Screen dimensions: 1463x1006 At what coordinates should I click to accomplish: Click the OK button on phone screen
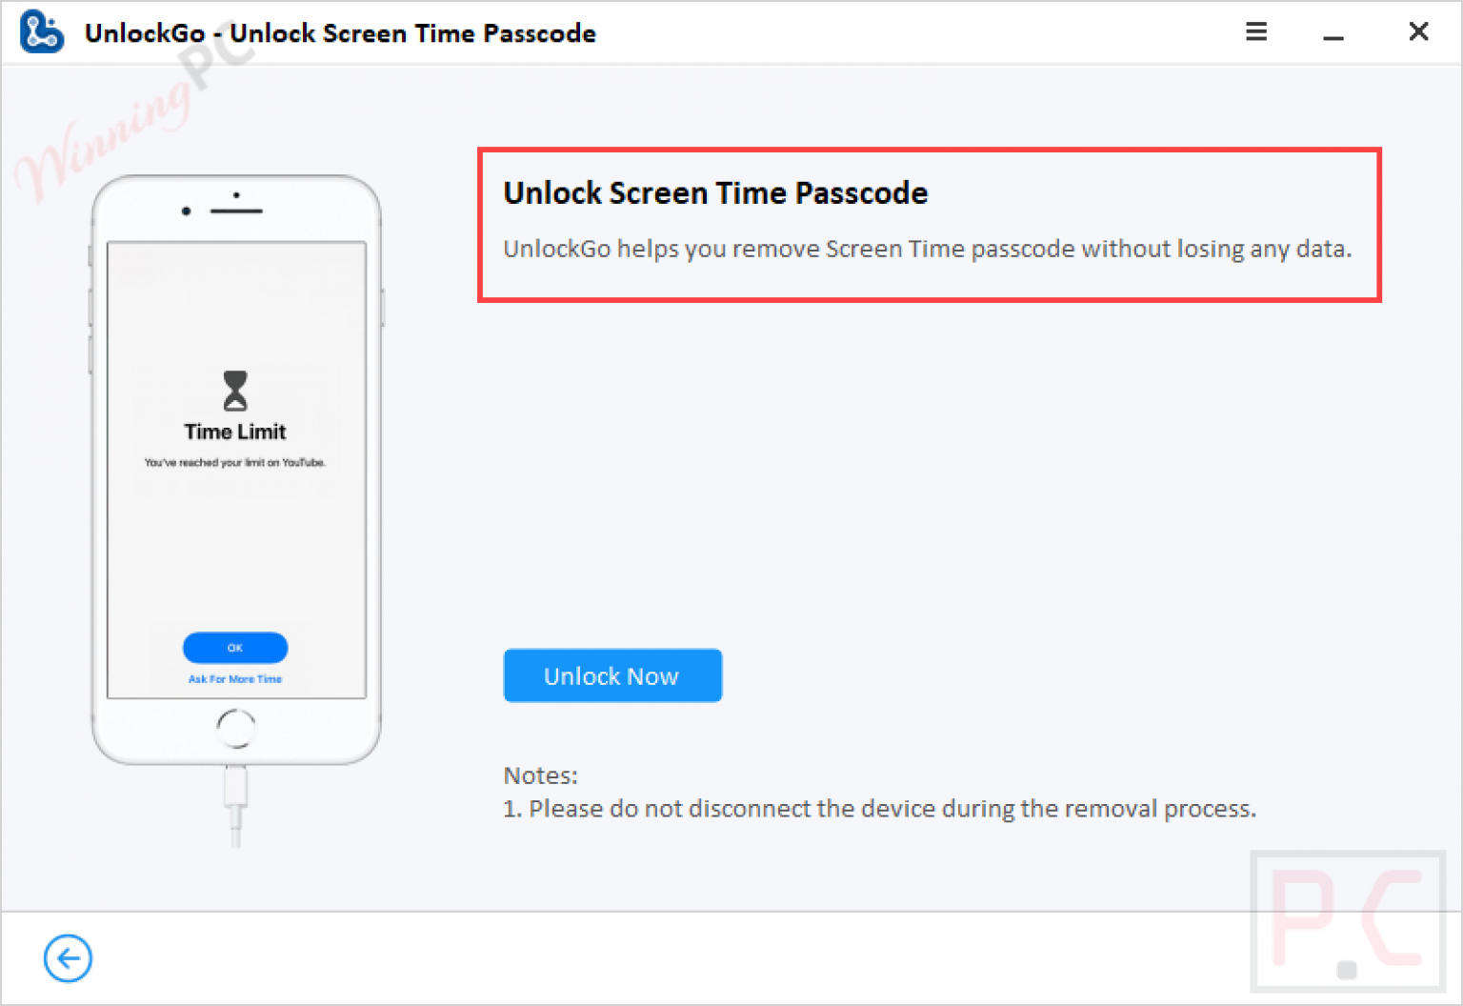click(x=235, y=648)
